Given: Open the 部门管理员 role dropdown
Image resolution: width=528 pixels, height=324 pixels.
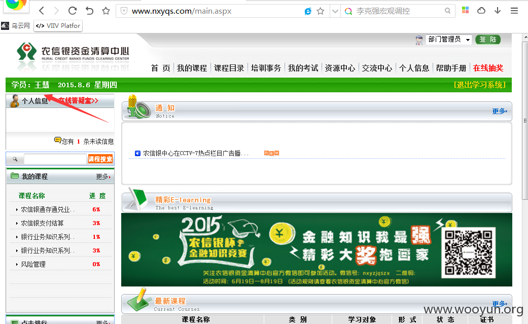Looking at the screenshot, I should coord(448,40).
